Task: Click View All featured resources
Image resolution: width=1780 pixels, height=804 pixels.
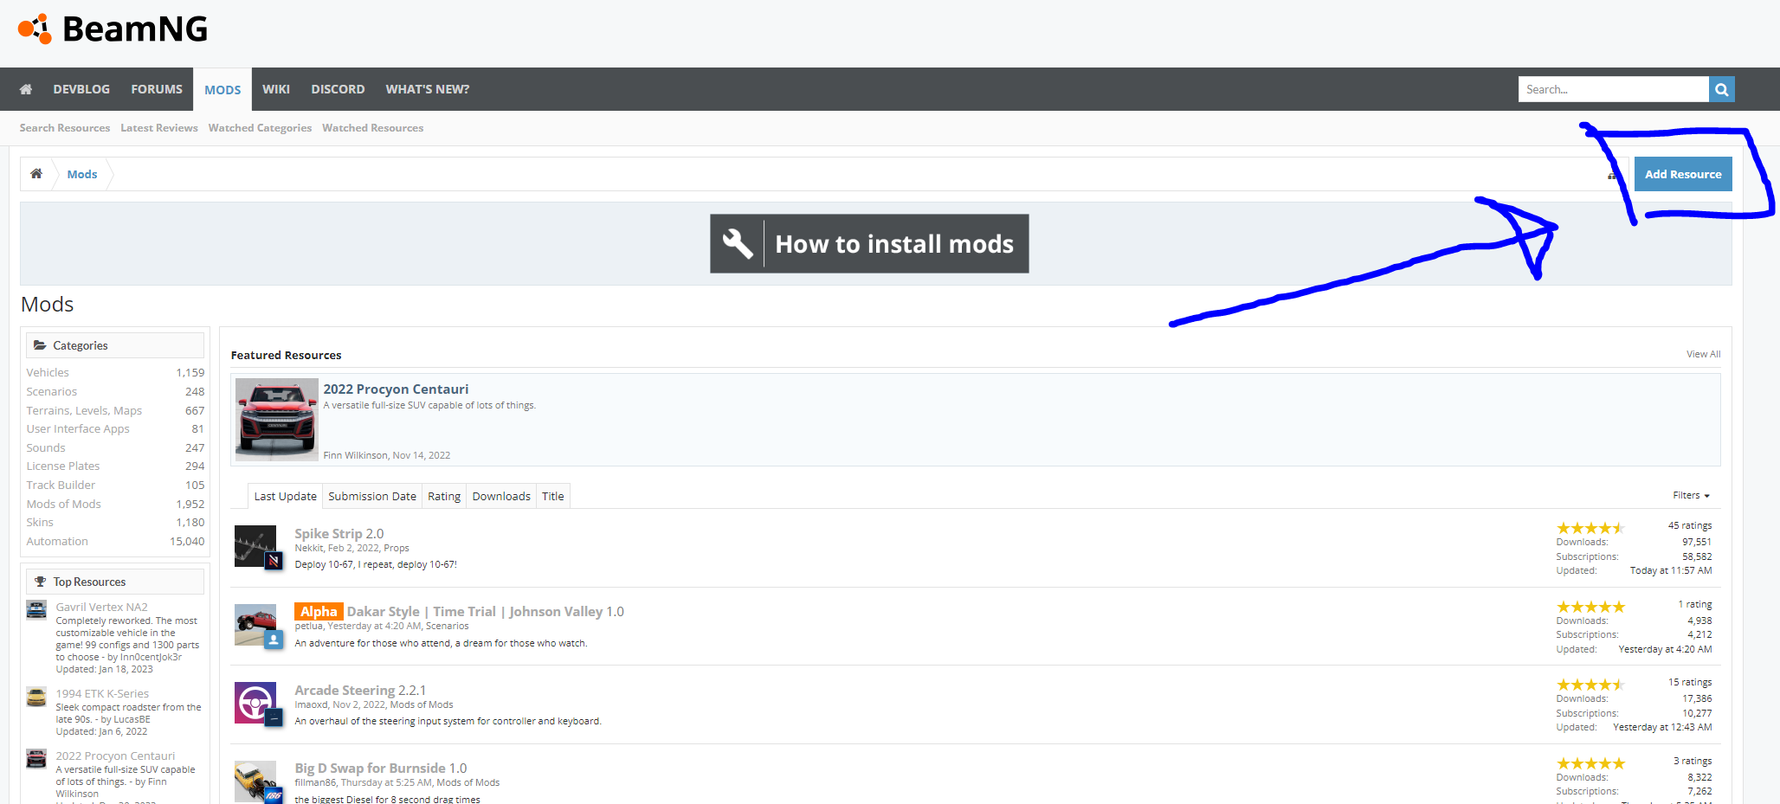Action: (1703, 354)
